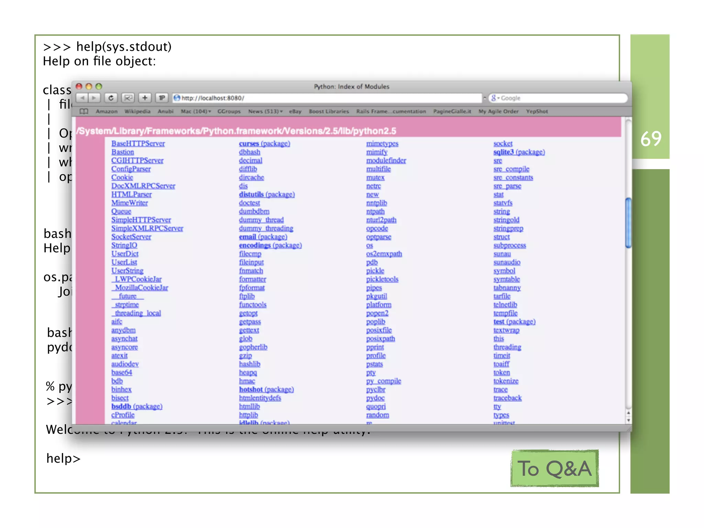The width and height of the screenshot is (704, 528).
Task: Click the Google search engine icon
Action: 494,98
